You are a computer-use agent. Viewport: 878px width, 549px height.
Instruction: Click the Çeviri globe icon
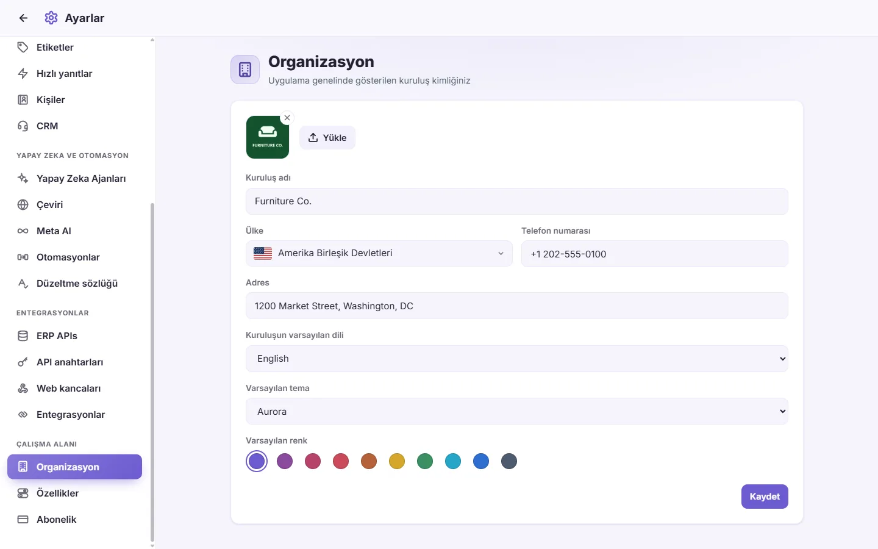coord(23,205)
